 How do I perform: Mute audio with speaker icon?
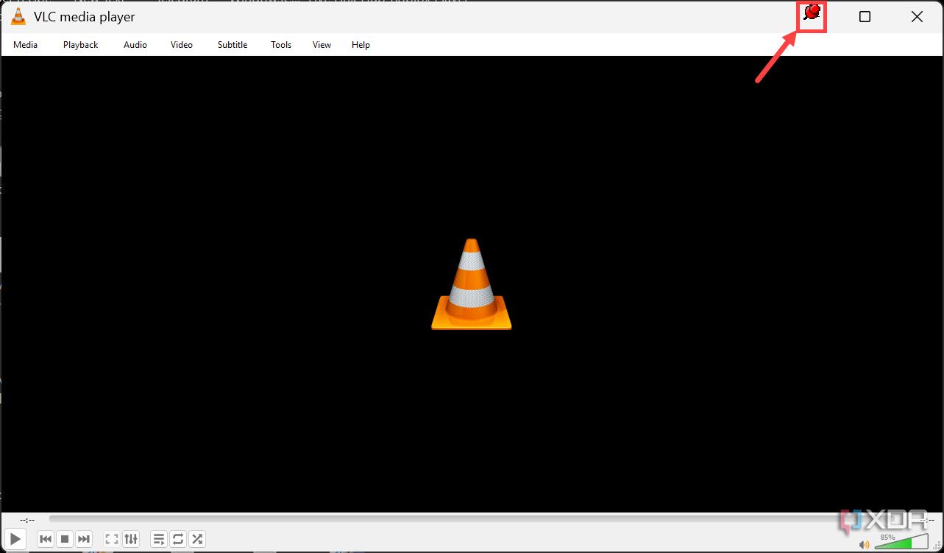pyautogui.click(x=865, y=544)
